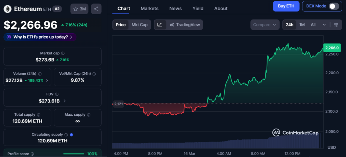This screenshot has height=157, width=346.
Task: Switch to TradingView chart mode
Action: point(185,25)
